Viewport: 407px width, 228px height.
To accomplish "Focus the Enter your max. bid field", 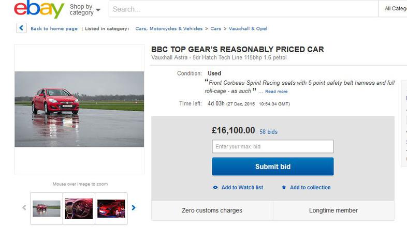I will pyautogui.click(x=272, y=147).
